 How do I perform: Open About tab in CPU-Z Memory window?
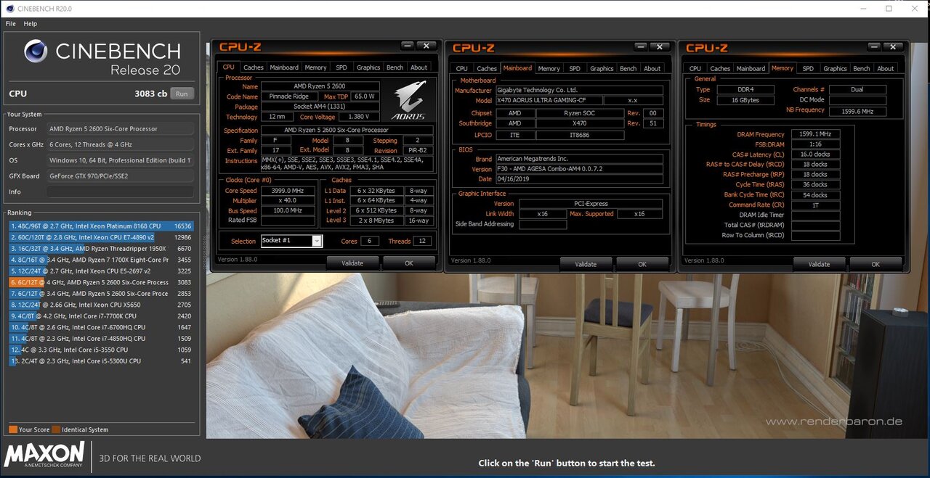pyautogui.click(x=886, y=69)
